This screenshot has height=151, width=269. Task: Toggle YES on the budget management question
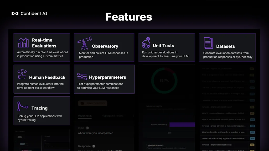[x=252, y=126]
